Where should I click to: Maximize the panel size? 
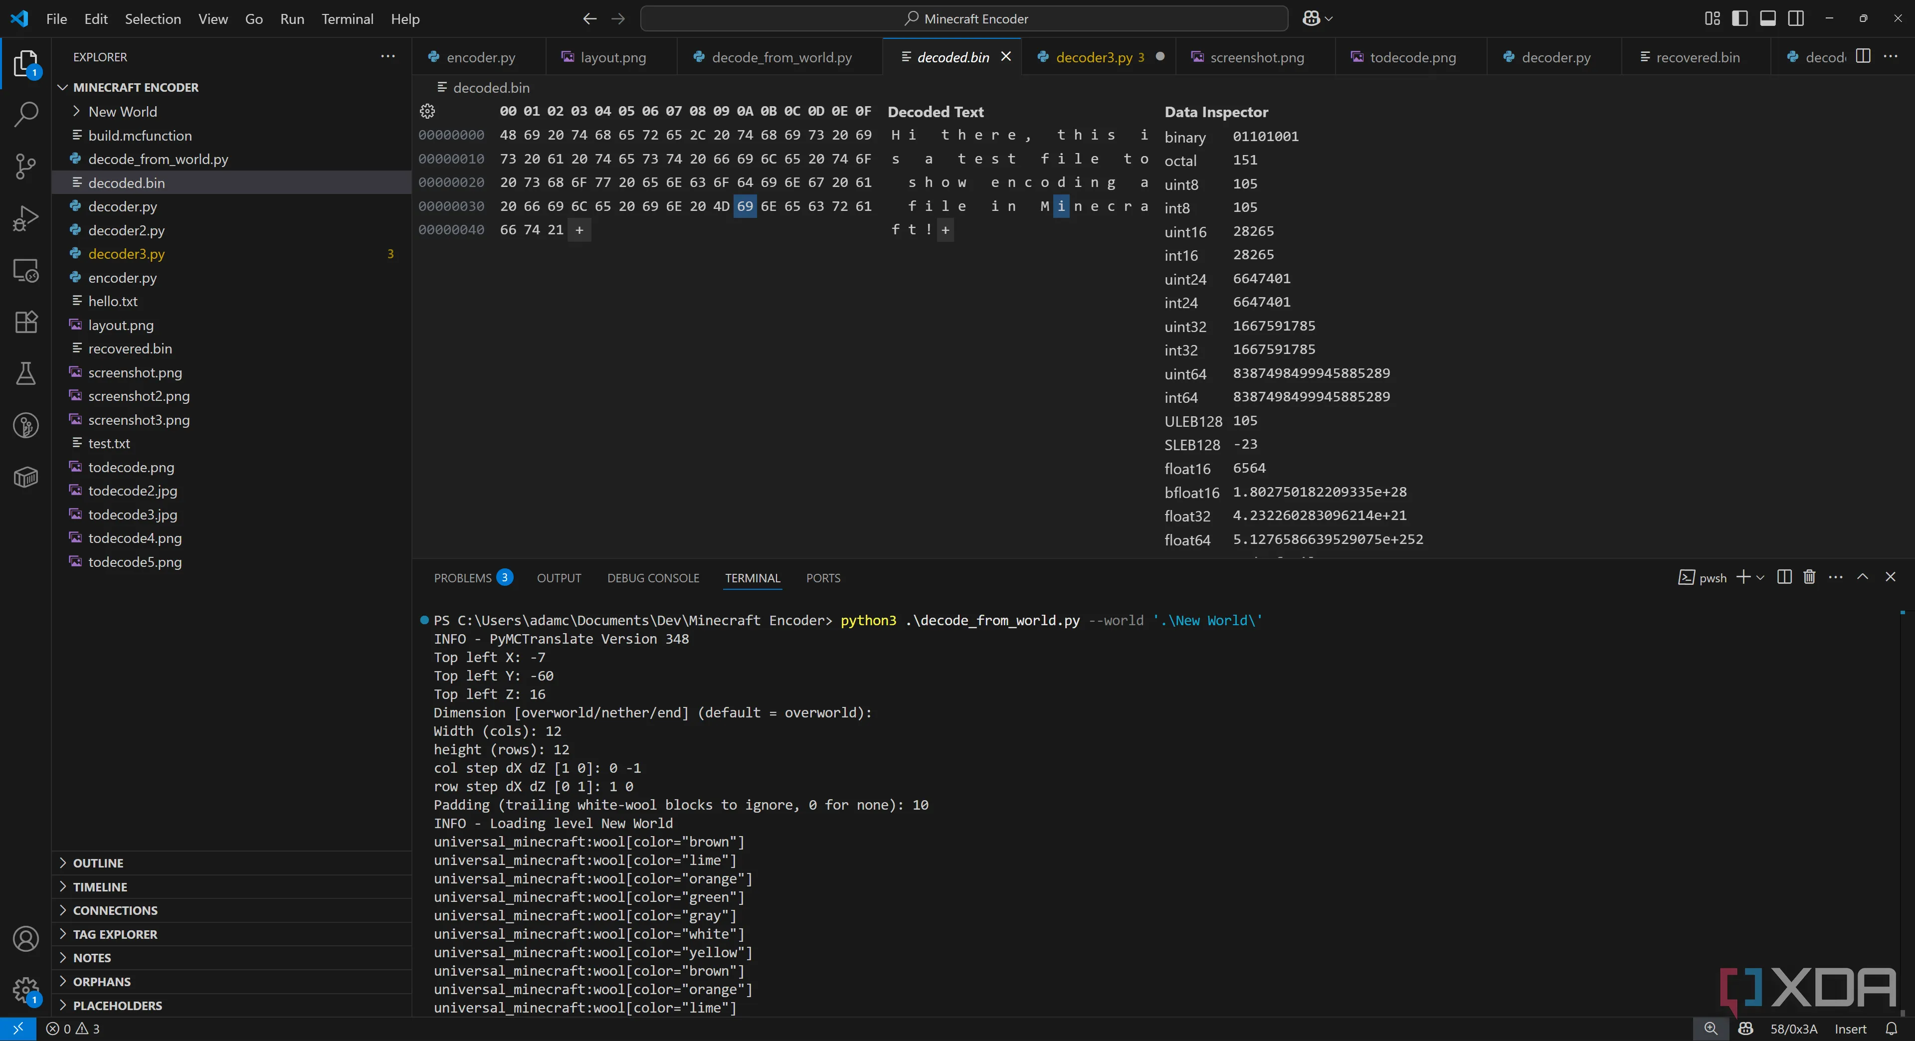[x=1863, y=577]
